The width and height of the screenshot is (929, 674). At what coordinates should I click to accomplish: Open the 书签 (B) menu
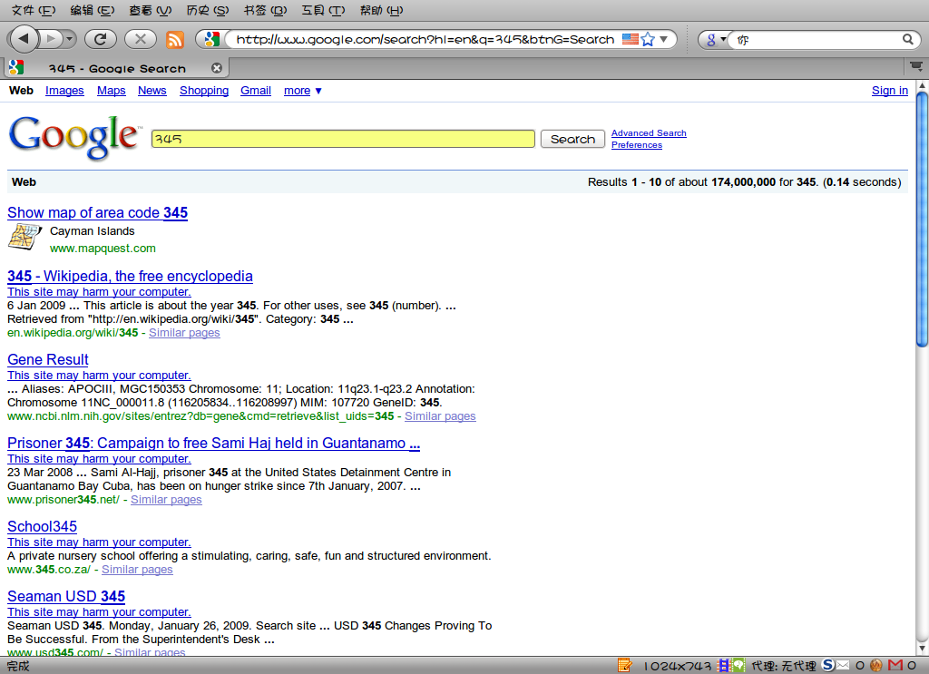pyautogui.click(x=265, y=10)
